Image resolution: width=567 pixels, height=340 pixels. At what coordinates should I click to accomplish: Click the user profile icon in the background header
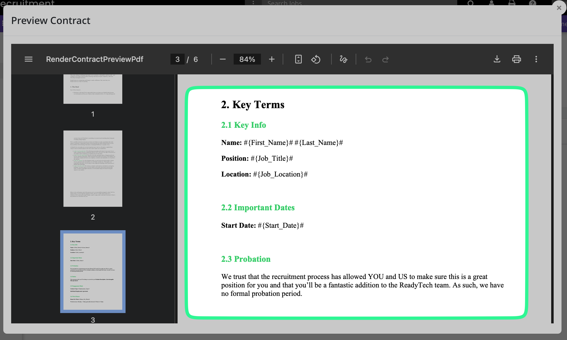coord(491,3)
